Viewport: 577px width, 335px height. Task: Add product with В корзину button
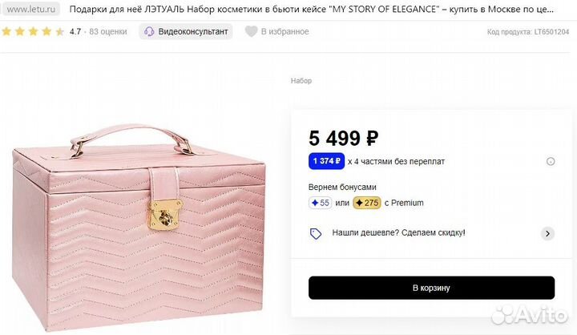(431, 288)
